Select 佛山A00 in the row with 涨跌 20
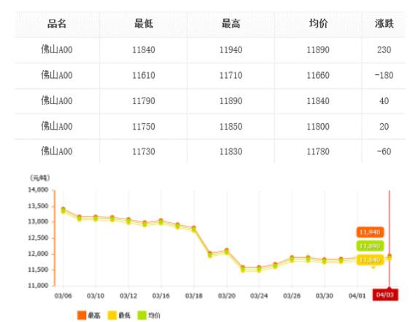Image resolution: width=418 pixels, height=322 pixels. coord(57,126)
